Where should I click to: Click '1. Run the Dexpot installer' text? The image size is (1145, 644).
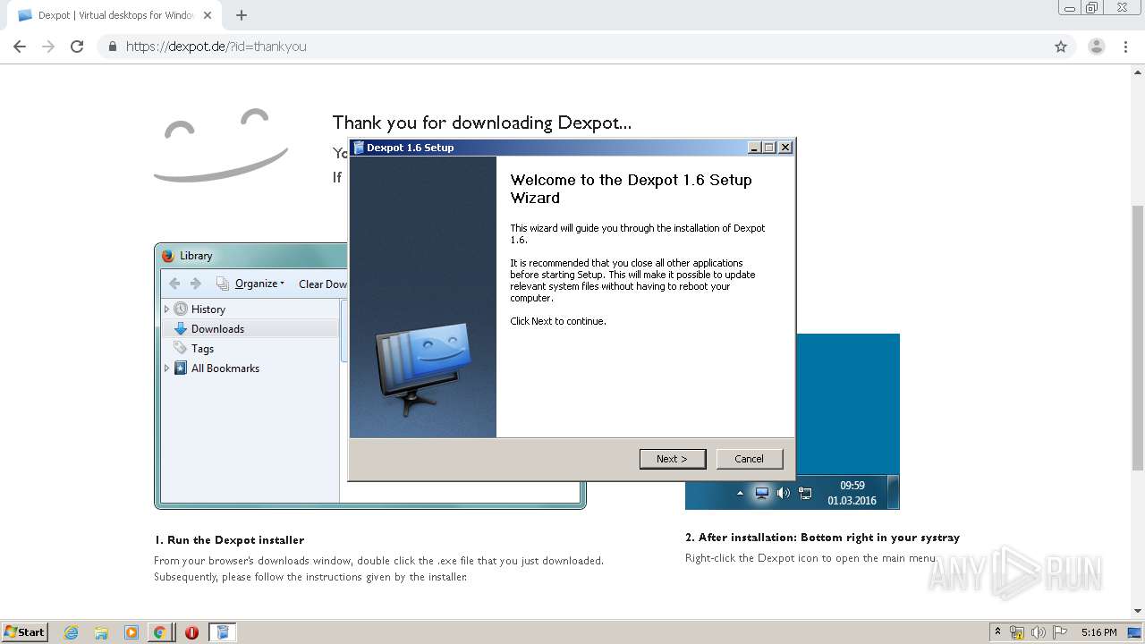tap(229, 540)
